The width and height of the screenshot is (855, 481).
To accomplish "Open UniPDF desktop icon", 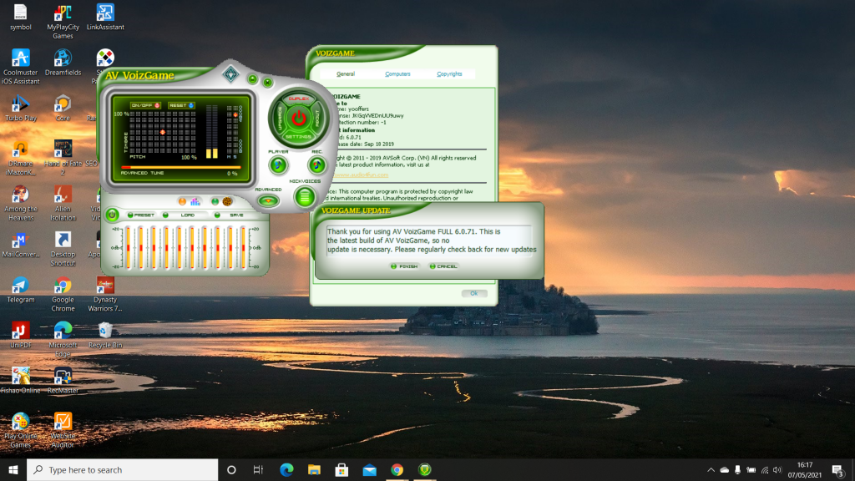I will coord(21,335).
